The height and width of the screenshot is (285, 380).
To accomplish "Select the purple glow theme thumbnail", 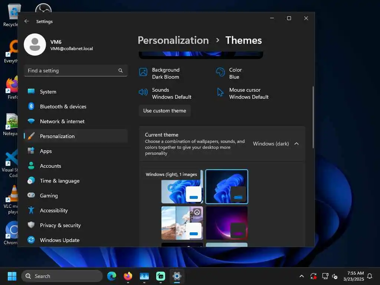I will [x=227, y=223].
